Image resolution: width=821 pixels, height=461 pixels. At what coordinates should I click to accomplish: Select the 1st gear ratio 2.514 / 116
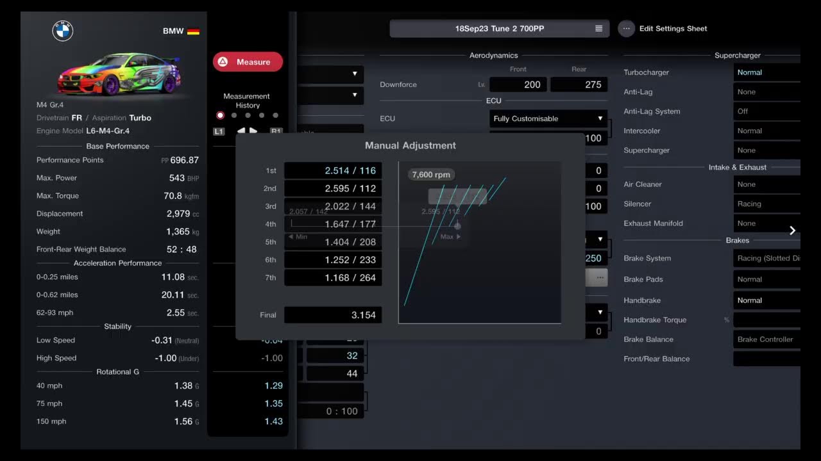(x=333, y=171)
